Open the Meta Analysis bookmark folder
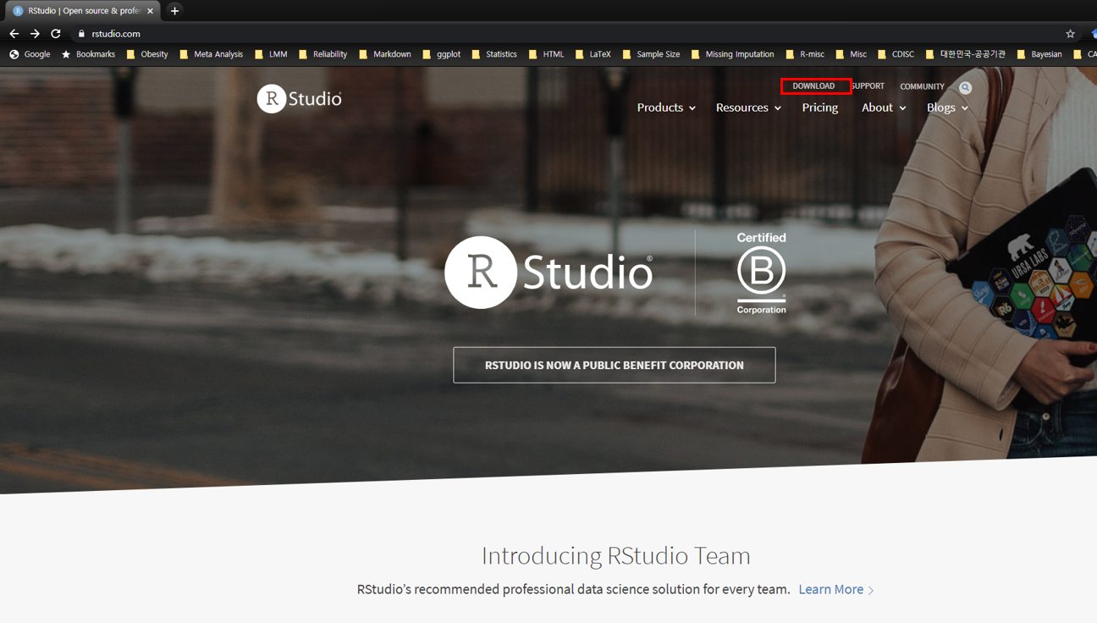This screenshot has width=1097, height=623. click(211, 54)
